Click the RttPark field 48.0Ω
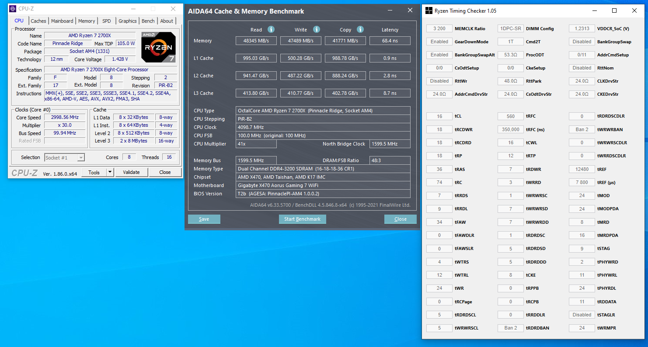Image resolution: width=648 pixels, height=347 pixels. pyautogui.click(x=511, y=81)
